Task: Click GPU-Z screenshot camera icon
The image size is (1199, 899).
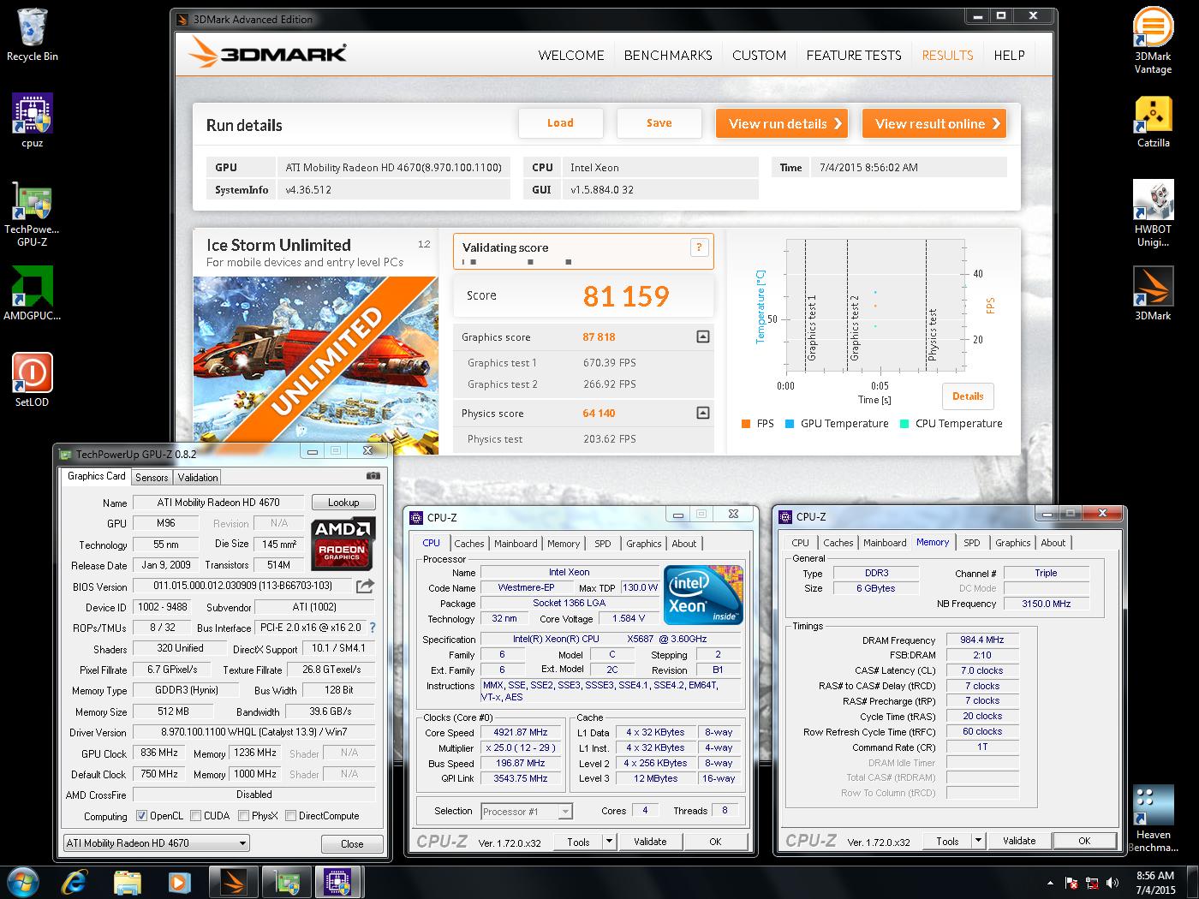Action: point(373,476)
